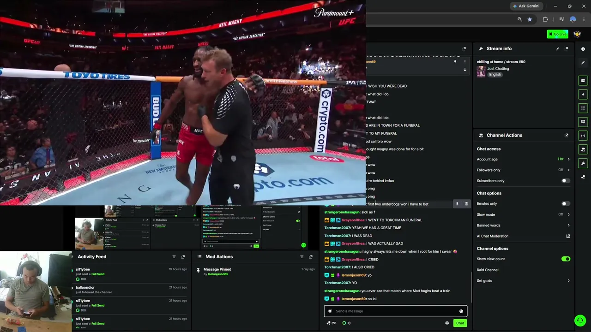
Task: Open options menu for pinned chat message
Action: [465, 62]
